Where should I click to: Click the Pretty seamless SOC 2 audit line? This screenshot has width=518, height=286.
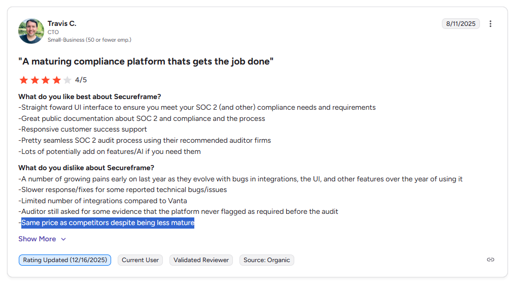[x=145, y=141]
